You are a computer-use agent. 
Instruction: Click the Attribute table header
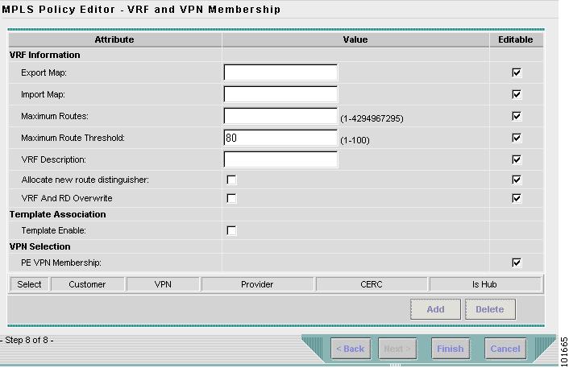point(114,39)
